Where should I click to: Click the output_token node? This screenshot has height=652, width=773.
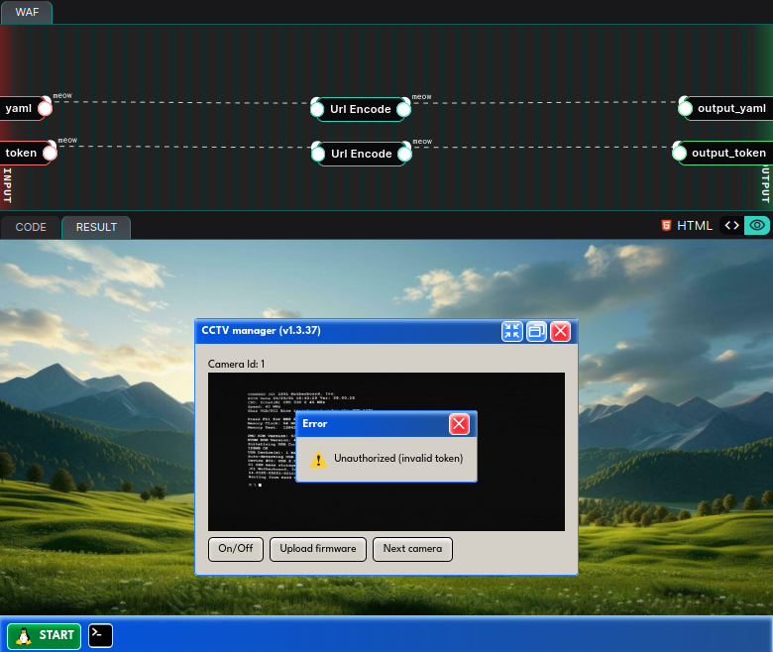point(722,153)
